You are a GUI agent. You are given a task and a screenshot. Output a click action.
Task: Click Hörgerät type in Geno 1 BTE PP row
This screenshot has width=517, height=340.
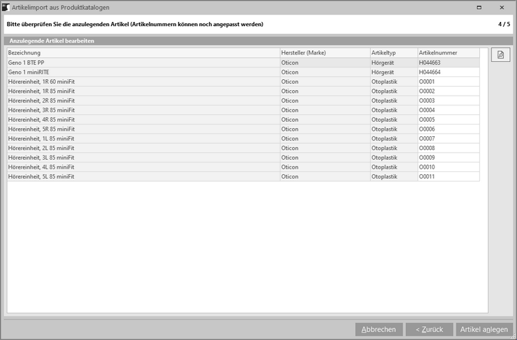tap(394, 63)
